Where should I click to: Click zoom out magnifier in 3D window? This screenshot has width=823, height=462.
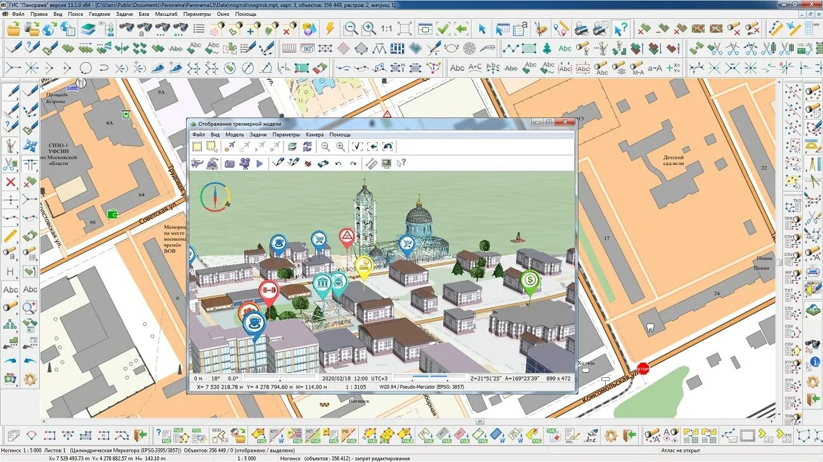(325, 147)
